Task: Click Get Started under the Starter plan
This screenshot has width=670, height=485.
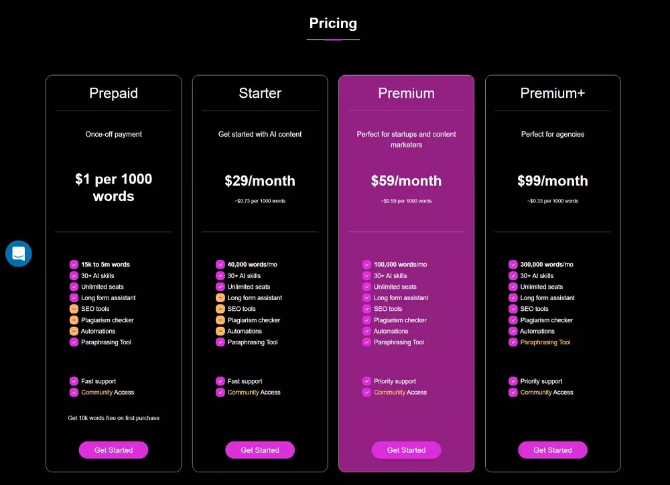Action: pyautogui.click(x=260, y=450)
